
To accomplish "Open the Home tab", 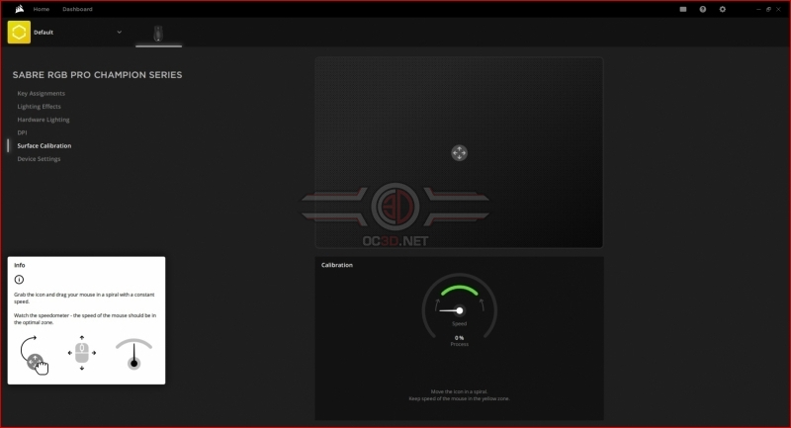I will coord(42,9).
